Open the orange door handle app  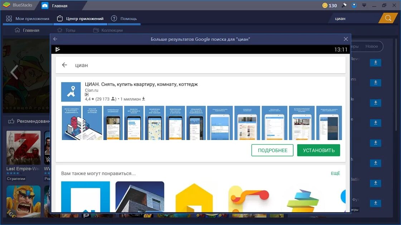pyautogui.click(x=248, y=199)
